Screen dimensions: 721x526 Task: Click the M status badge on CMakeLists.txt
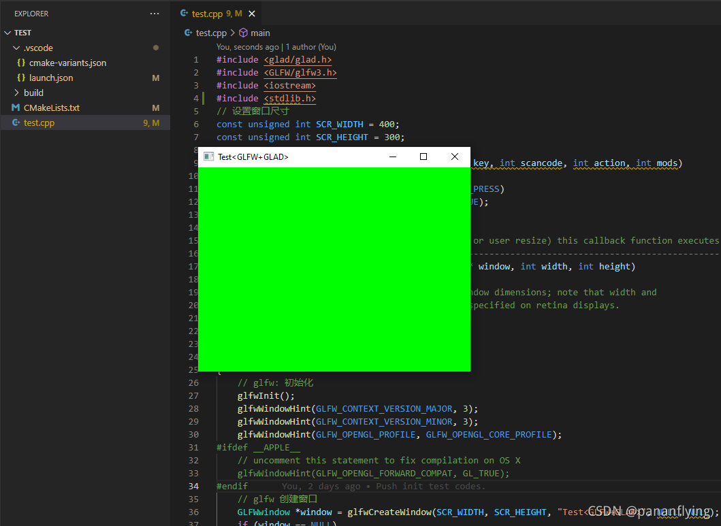pos(156,108)
